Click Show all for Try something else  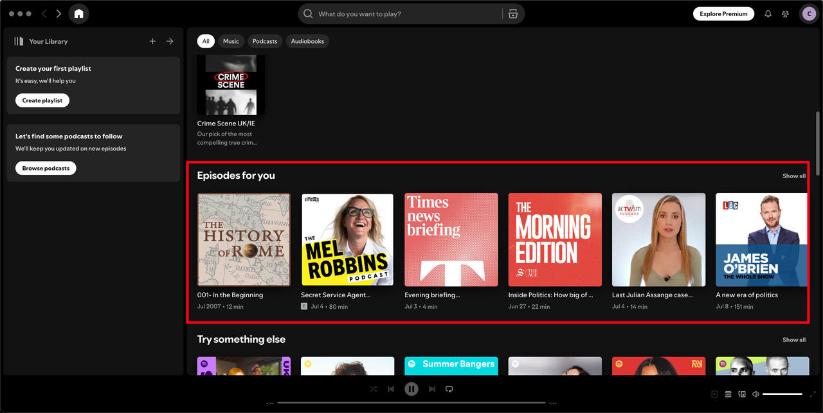[x=794, y=340]
